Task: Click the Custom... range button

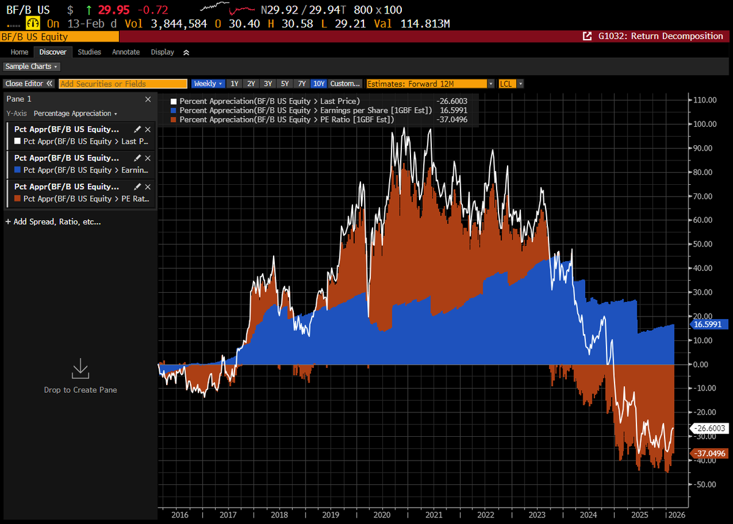Action: [345, 84]
